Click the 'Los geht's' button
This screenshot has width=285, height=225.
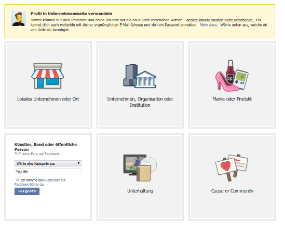27,191
